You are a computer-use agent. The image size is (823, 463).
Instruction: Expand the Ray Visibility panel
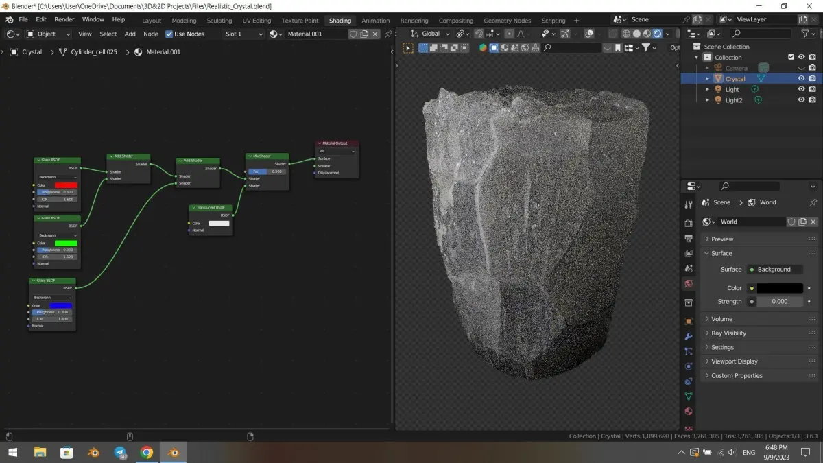click(728, 333)
